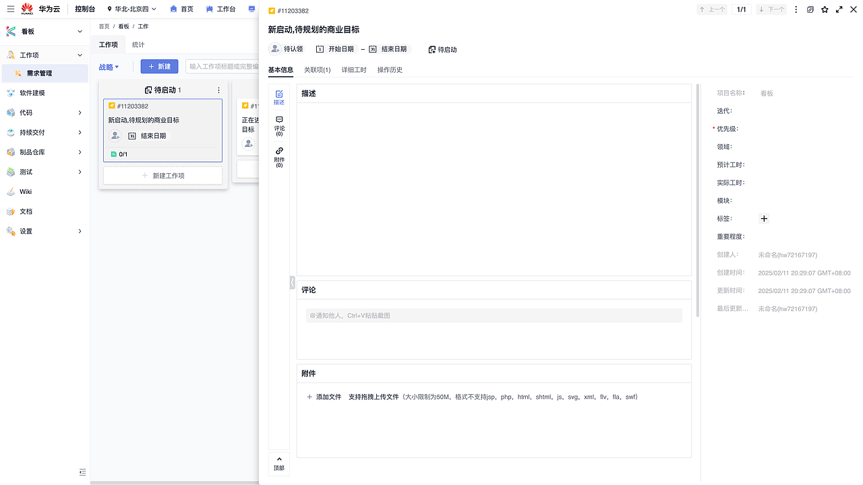Click the 新建 create button
This screenshot has width=863, height=485.
159,67
